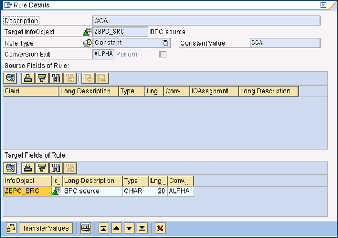The image size is (338, 238).
Task: Click Filter icon in Source Fields toolbar
Action: pyautogui.click(x=41, y=78)
